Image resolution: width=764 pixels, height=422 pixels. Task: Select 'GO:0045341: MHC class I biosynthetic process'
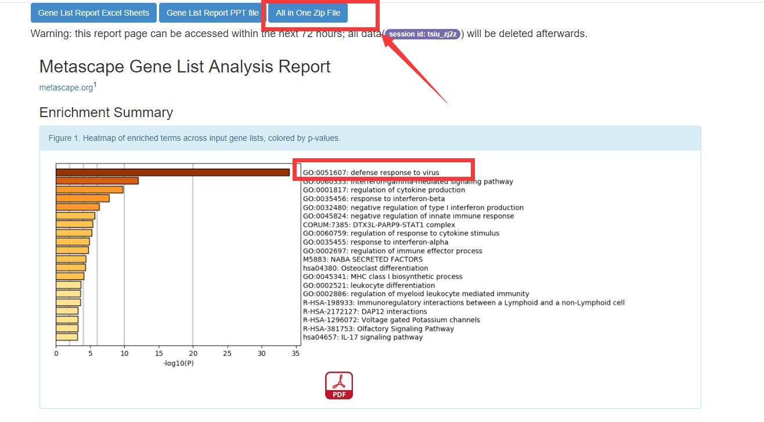click(383, 277)
